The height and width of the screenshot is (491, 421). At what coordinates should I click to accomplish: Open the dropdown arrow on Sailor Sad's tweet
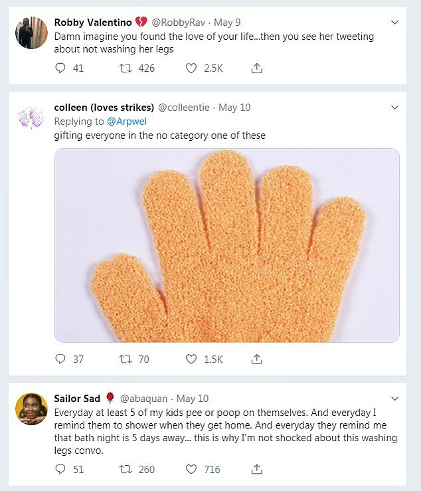pos(394,399)
